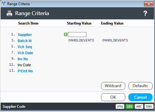Select the Vch Date search item
Image resolution: width=155 pixels, height=112 pixels.
[x=25, y=53]
